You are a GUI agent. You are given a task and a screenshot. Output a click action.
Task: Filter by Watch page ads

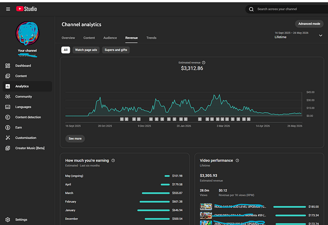click(86, 50)
